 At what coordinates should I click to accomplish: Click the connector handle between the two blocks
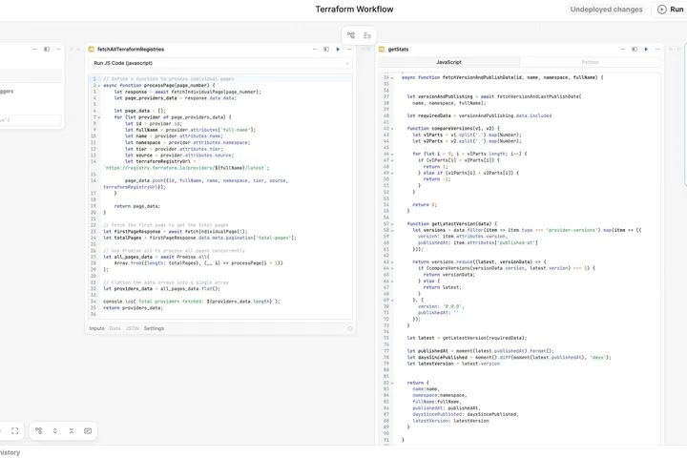[x=365, y=49]
